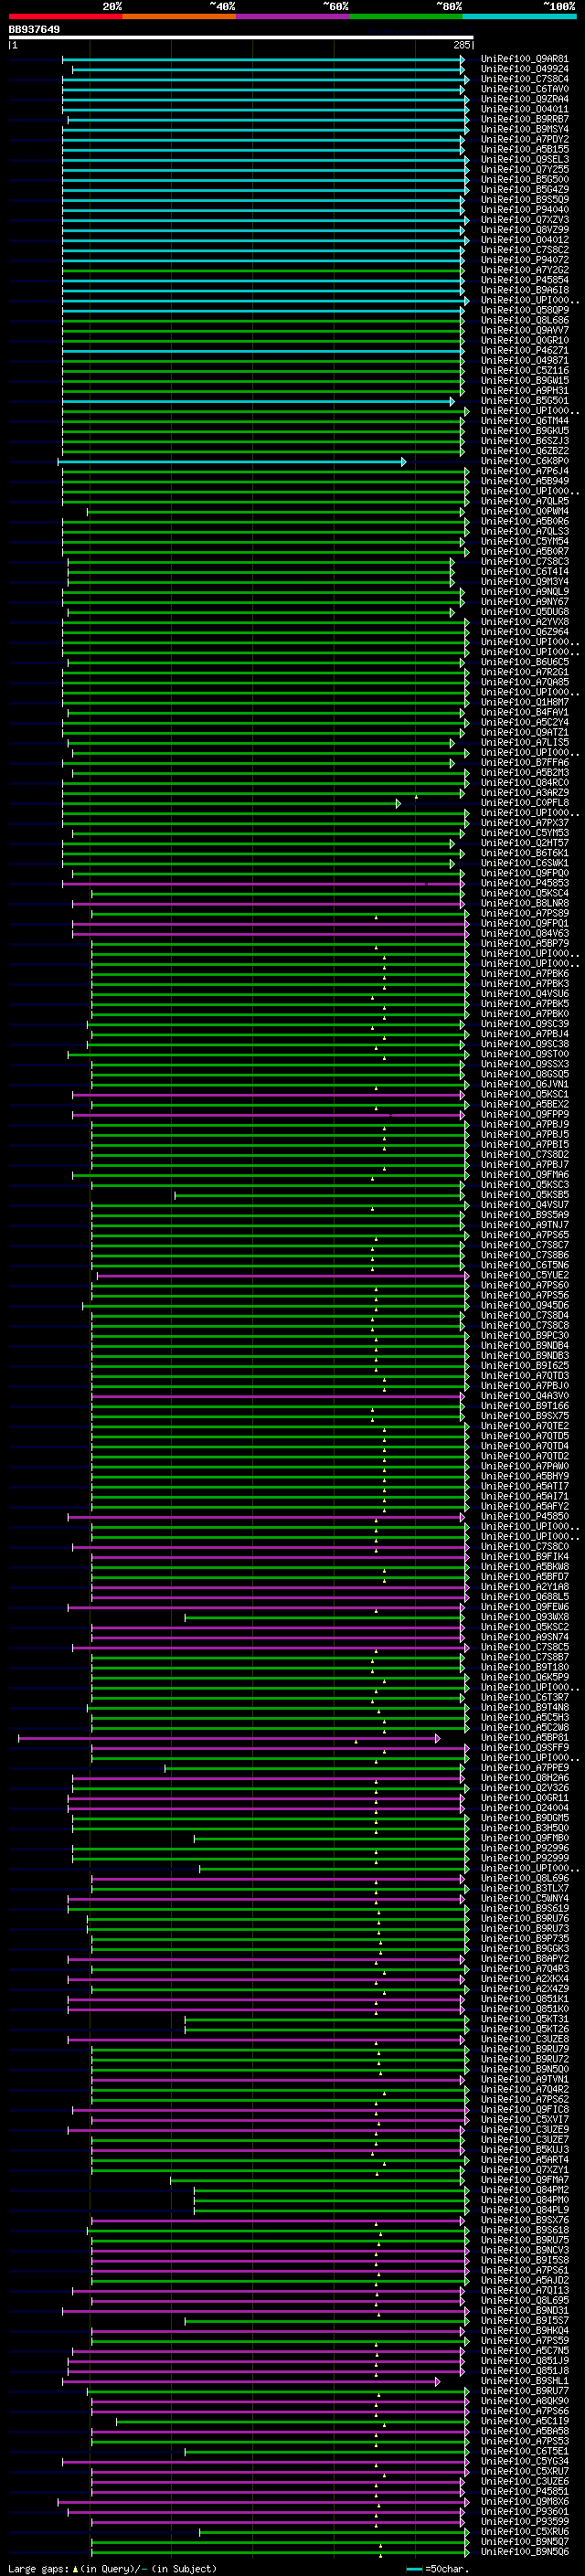Select the hit UniRef100_A7P6J4
585x2576 pixels.
(x=524, y=471)
